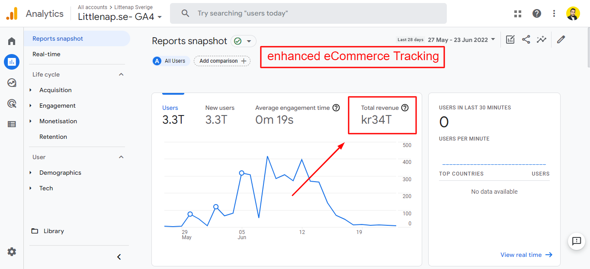Expand the Tech tree arrow
This screenshot has width=590, height=269.
click(30, 188)
